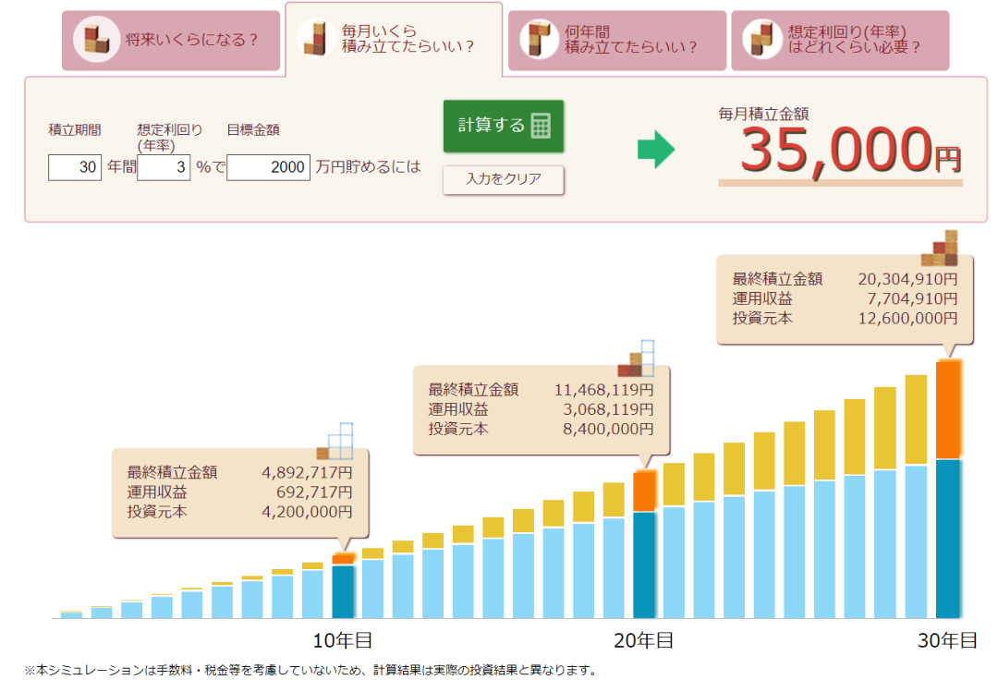Image resolution: width=998 pixels, height=680 pixels.
Task: Click the blocks icon above 20年目 tooltip
Action: click(x=637, y=358)
